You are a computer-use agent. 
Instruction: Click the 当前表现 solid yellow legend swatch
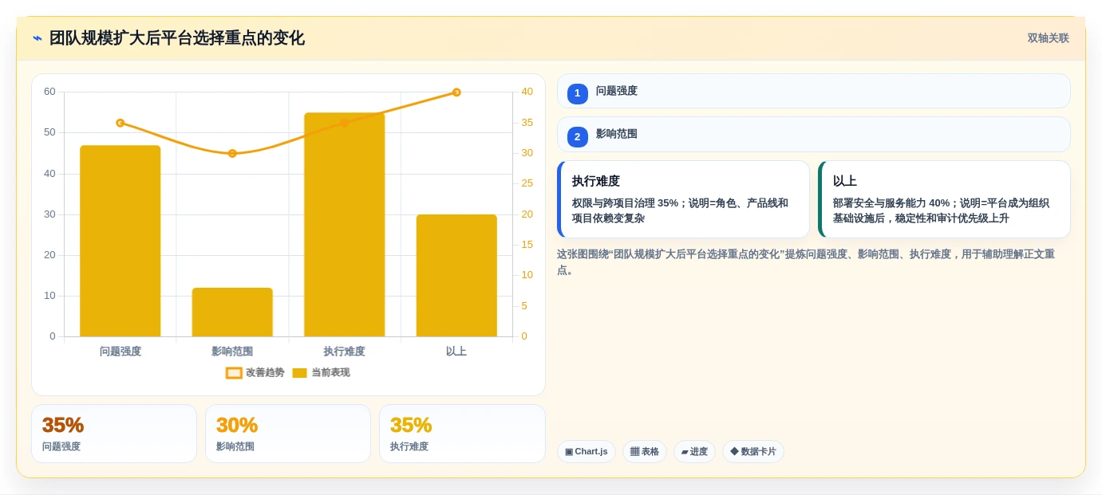(299, 373)
